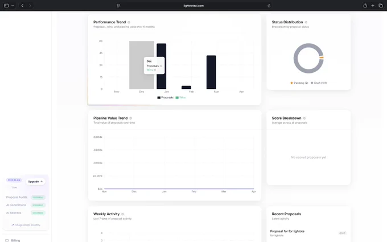The height and width of the screenshot is (242, 387).
Task: Click the Mar proposals bar
Action: [211, 72]
